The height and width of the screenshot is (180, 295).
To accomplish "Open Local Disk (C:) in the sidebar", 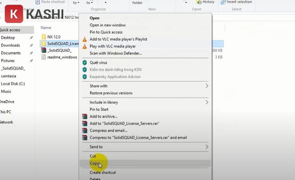I will [13, 84].
